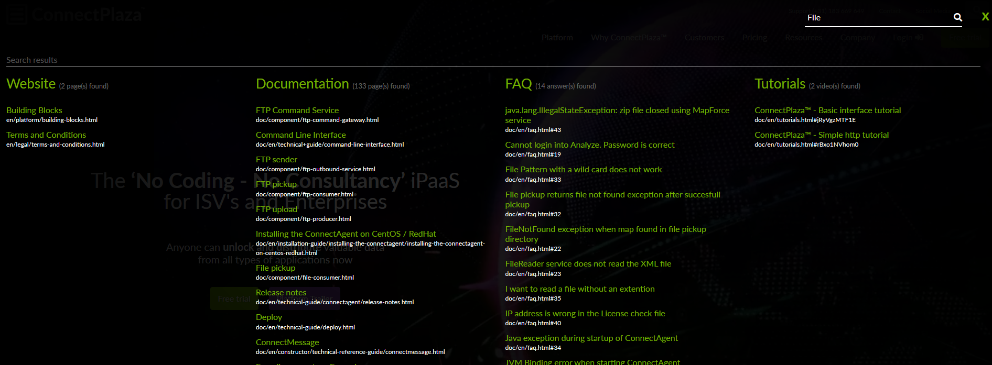Open FTP Command Service documentation
The height and width of the screenshot is (365, 992).
pos(297,110)
